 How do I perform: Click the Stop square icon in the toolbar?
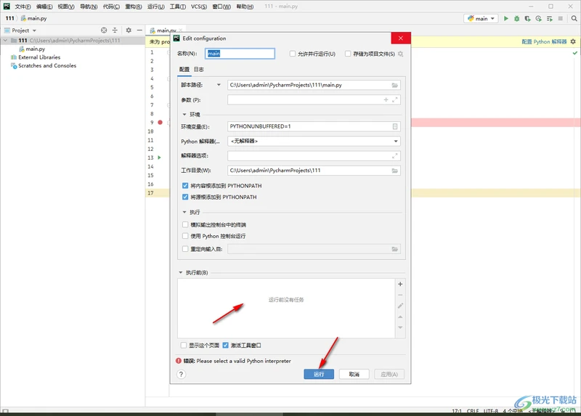pos(560,19)
